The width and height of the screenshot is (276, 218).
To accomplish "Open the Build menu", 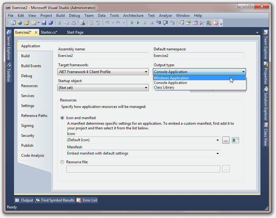I will (x=60, y=16).
